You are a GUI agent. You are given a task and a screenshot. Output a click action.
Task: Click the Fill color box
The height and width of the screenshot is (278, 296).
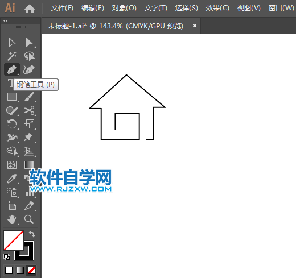click(x=14, y=240)
